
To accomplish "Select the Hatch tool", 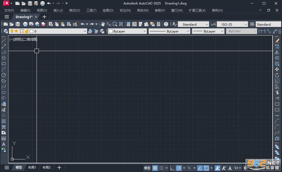I will coord(4,121).
